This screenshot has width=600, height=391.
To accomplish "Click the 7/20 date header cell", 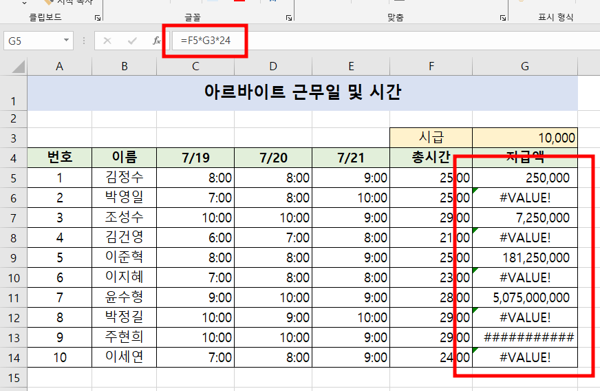I will pyautogui.click(x=273, y=158).
